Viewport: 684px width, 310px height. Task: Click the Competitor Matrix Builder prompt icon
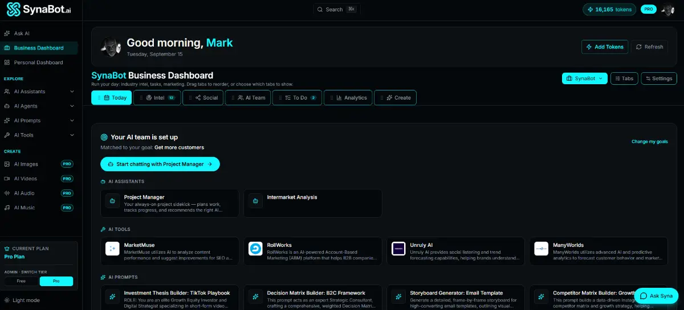coord(541,296)
